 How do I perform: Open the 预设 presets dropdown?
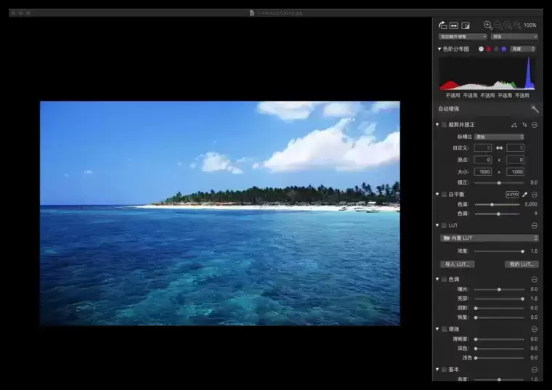pos(514,36)
